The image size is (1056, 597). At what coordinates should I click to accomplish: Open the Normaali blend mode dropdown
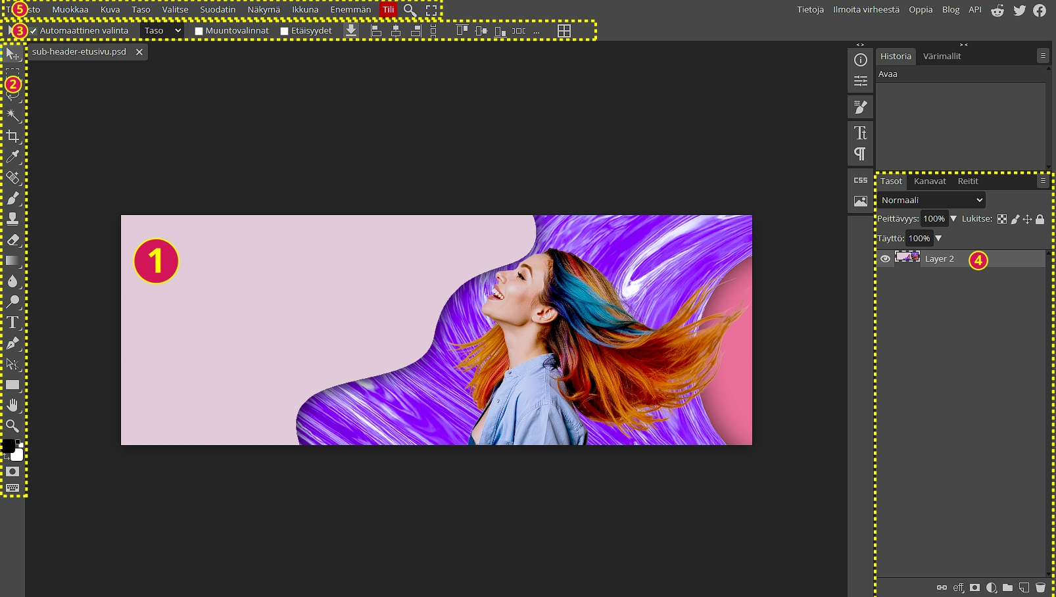932,201
